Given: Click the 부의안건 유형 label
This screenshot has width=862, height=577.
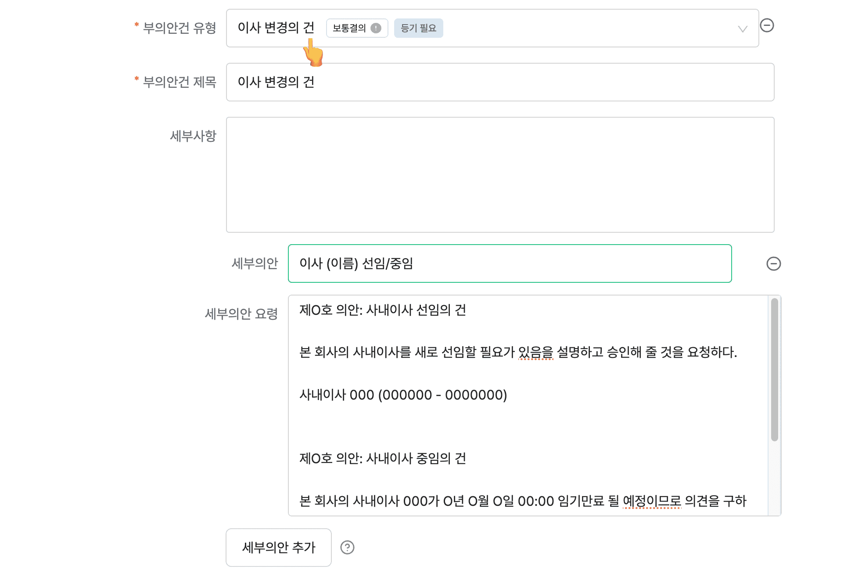Looking at the screenshot, I should point(180,28).
